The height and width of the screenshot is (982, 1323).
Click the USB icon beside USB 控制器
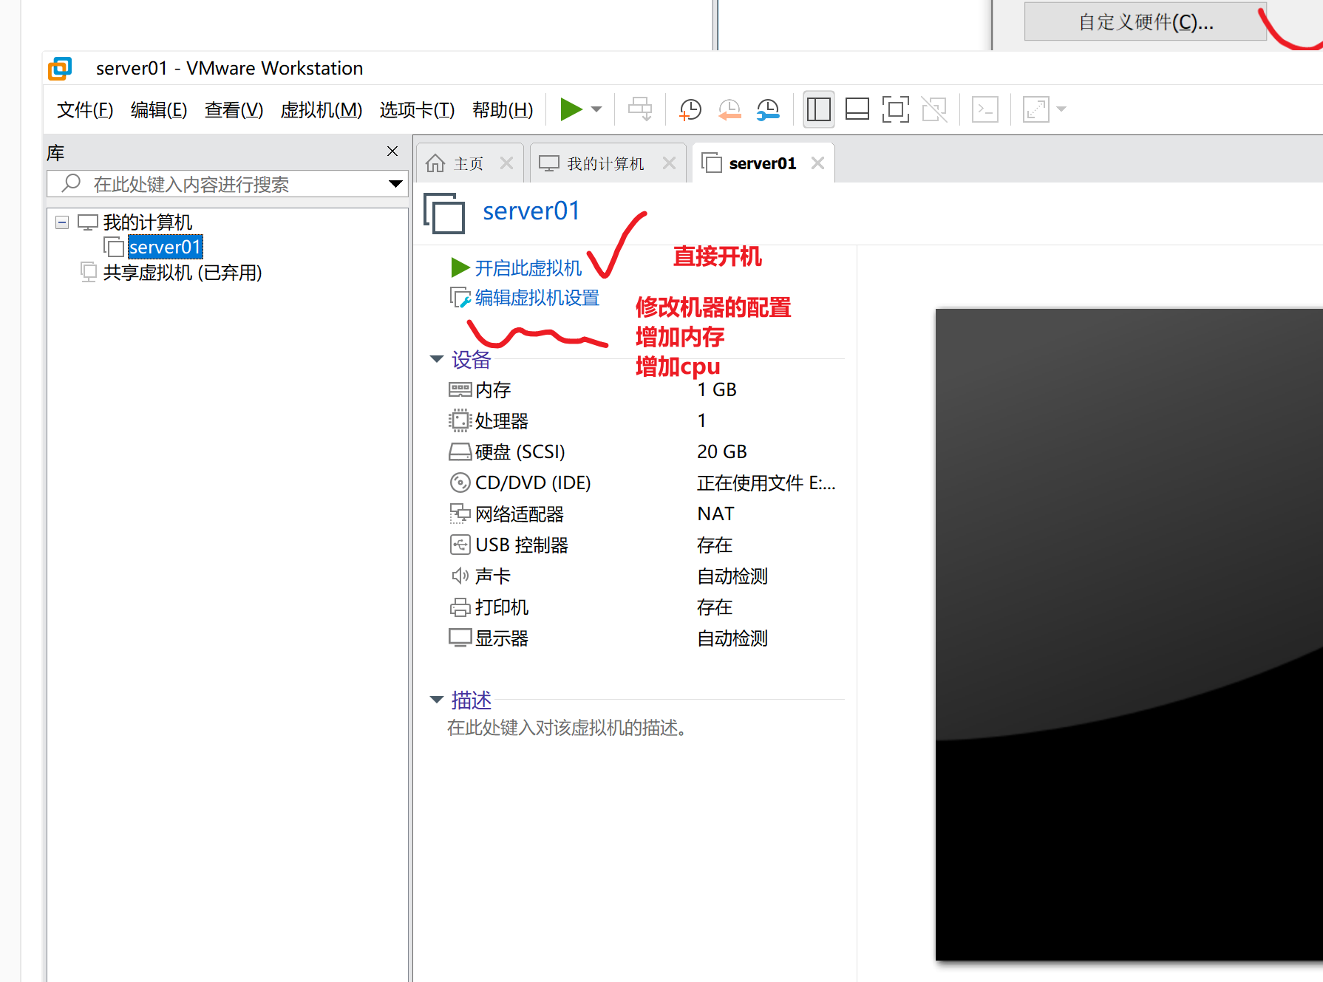click(x=460, y=545)
